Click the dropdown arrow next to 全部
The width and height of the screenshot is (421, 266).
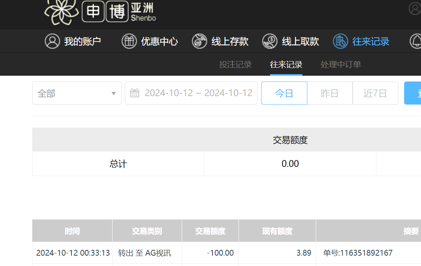pyautogui.click(x=113, y=93)
